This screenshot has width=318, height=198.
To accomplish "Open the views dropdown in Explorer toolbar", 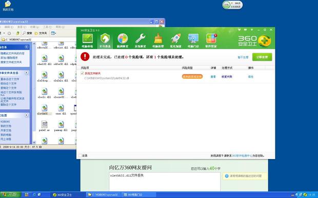I will pyautogui.click(x=53, y=33).
